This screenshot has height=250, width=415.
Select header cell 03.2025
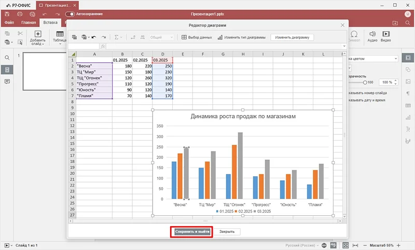[162, 60]
